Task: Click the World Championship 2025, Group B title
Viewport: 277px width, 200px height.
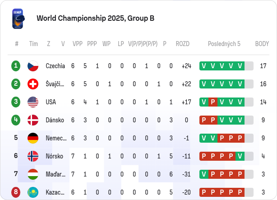Action: click(x=95, y=18)
